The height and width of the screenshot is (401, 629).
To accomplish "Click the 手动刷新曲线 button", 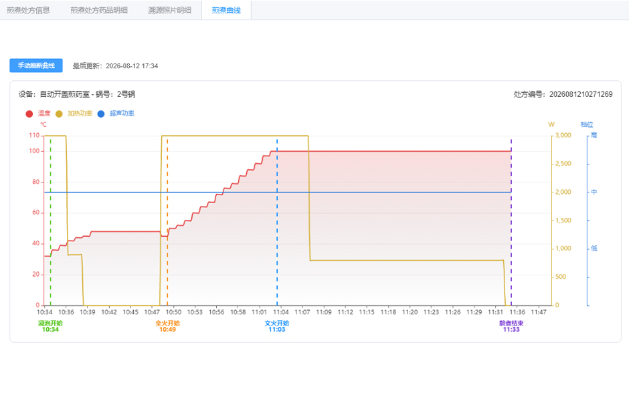I will (36, 65).
